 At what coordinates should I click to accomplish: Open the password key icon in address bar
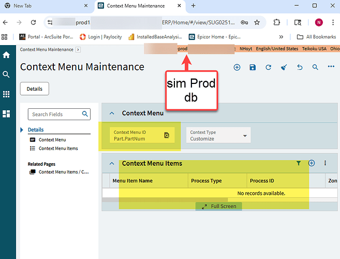(244, 22)
